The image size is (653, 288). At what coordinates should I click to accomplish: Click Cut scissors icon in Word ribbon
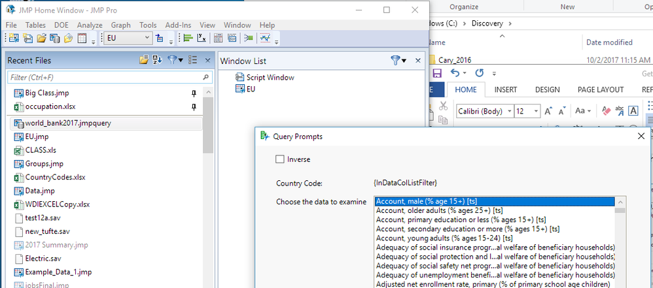click(443, 106)
